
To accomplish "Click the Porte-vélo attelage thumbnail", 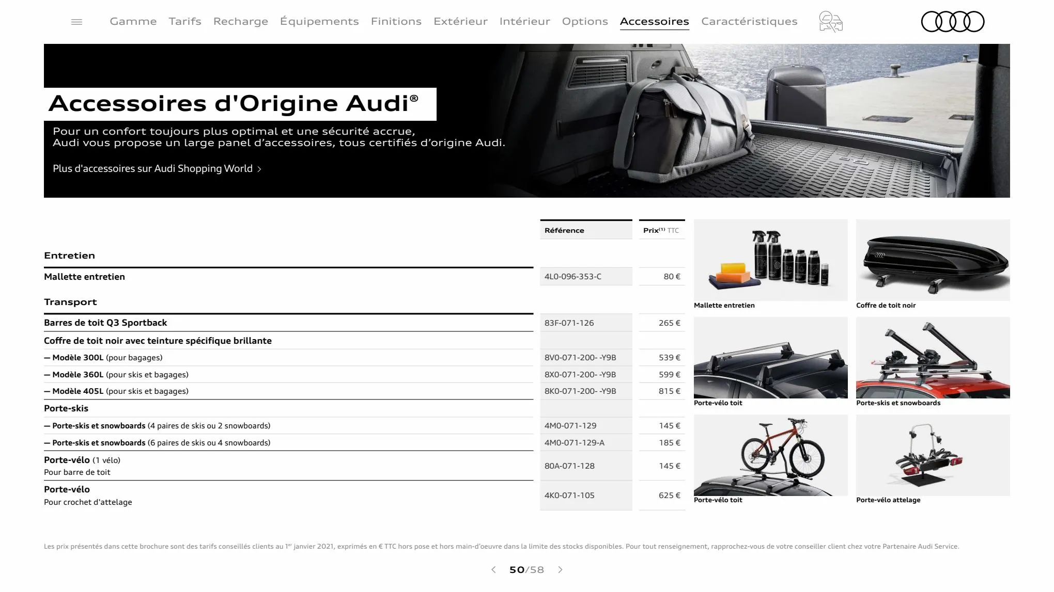I will (x=933, y=455).
